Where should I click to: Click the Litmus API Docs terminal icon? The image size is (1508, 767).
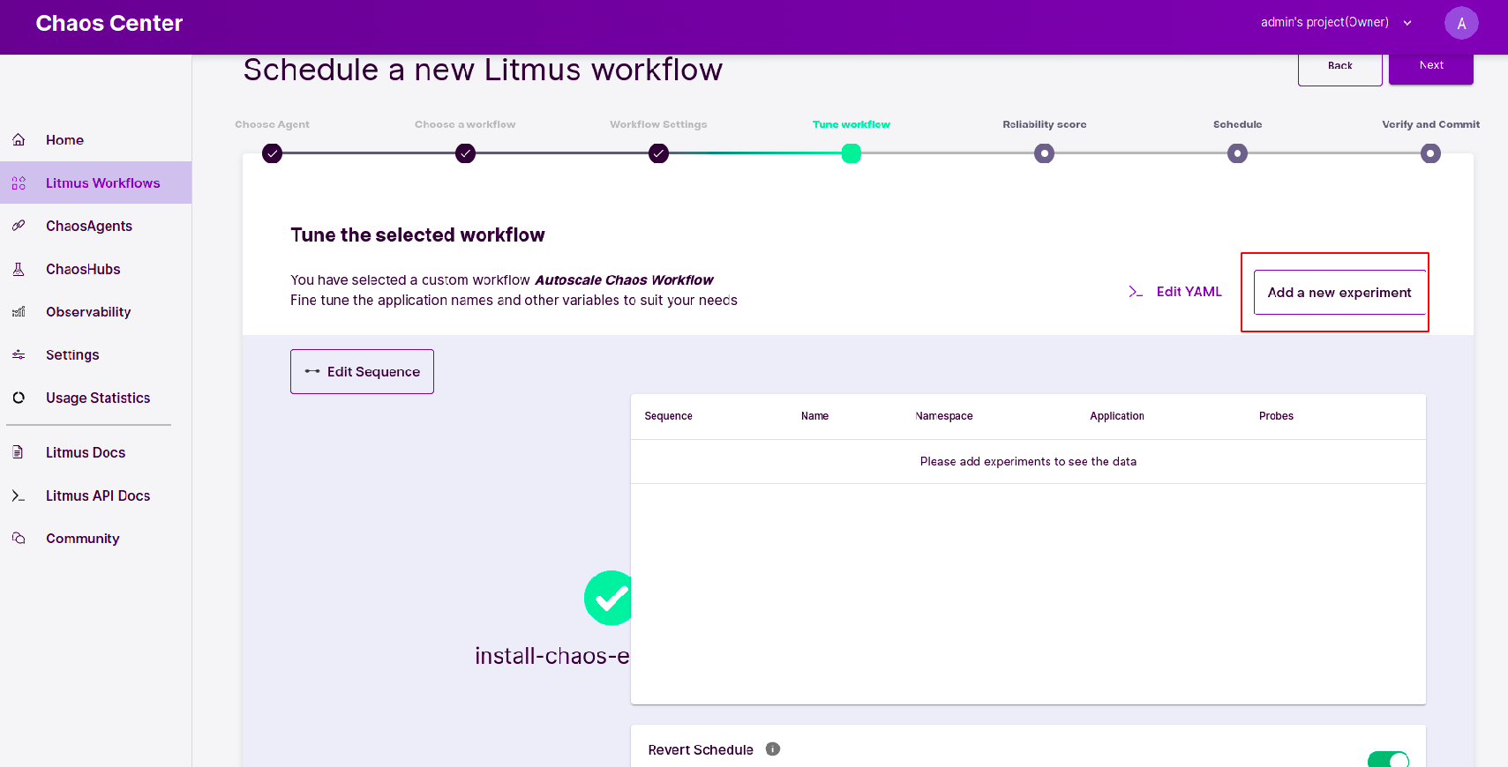19,495
